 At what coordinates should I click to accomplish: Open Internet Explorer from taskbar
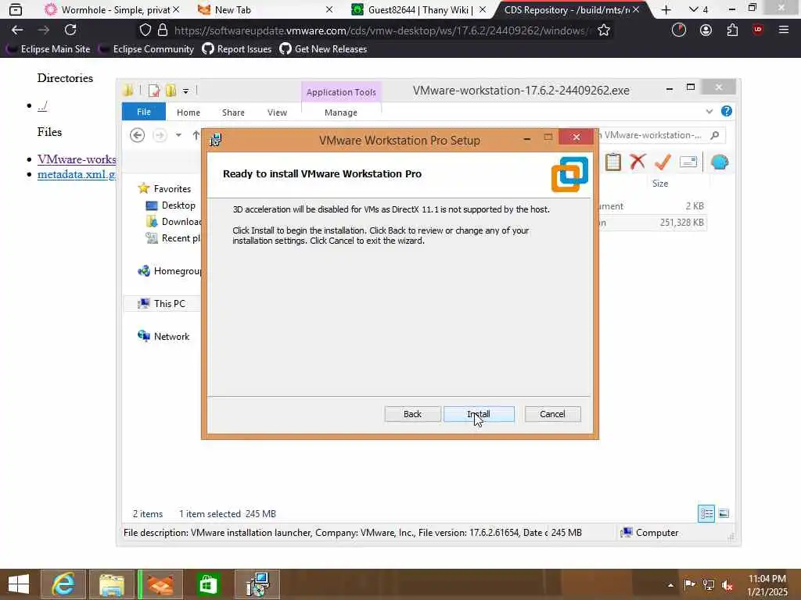click(63, 584)
